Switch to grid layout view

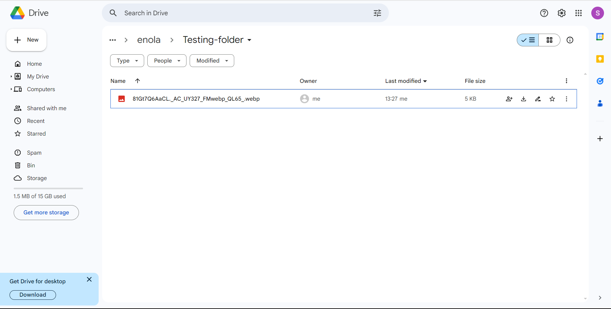click(549, 40)
